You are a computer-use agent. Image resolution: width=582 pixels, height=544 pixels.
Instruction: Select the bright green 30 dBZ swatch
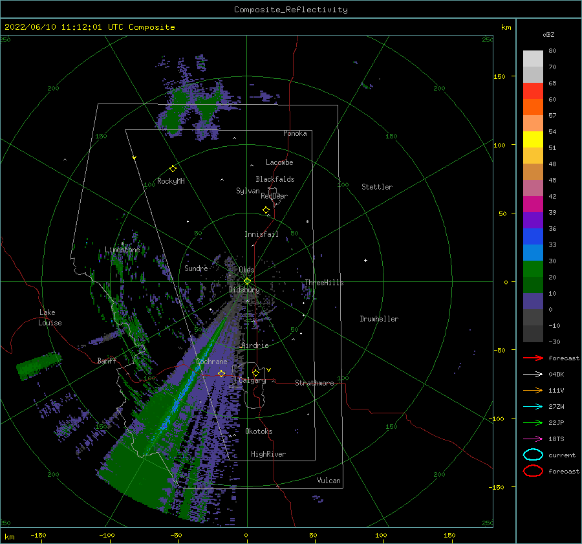pos(533,268)
